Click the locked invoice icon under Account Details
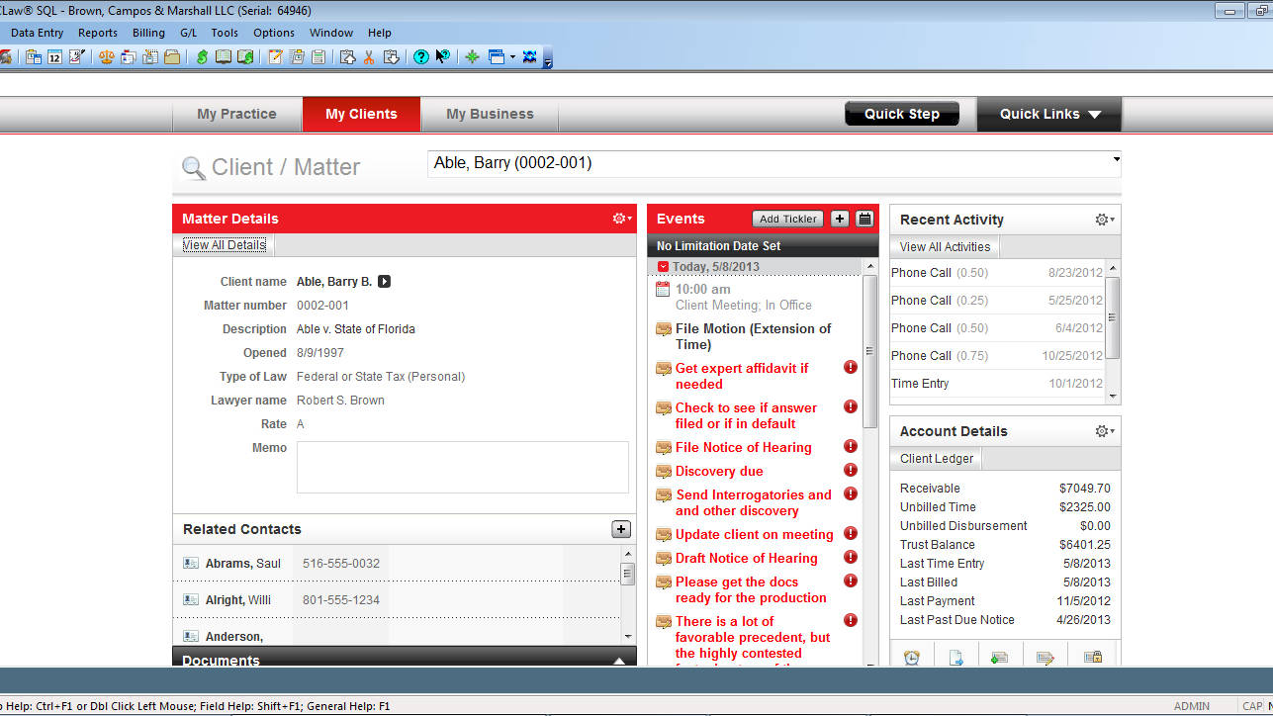 (1093, 656)
